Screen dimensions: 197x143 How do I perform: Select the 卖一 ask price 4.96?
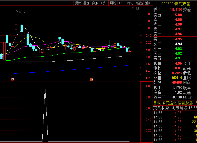click(x=178, y=34)
